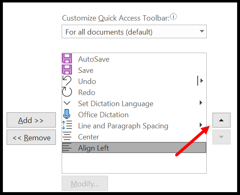Click the greyed Move Down arrow button

point(222,137)
